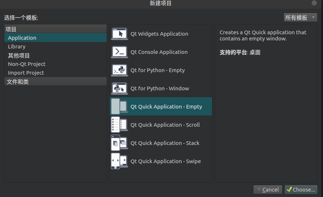
Task: Select the 其他项目 category
Action: coord(19,55)
